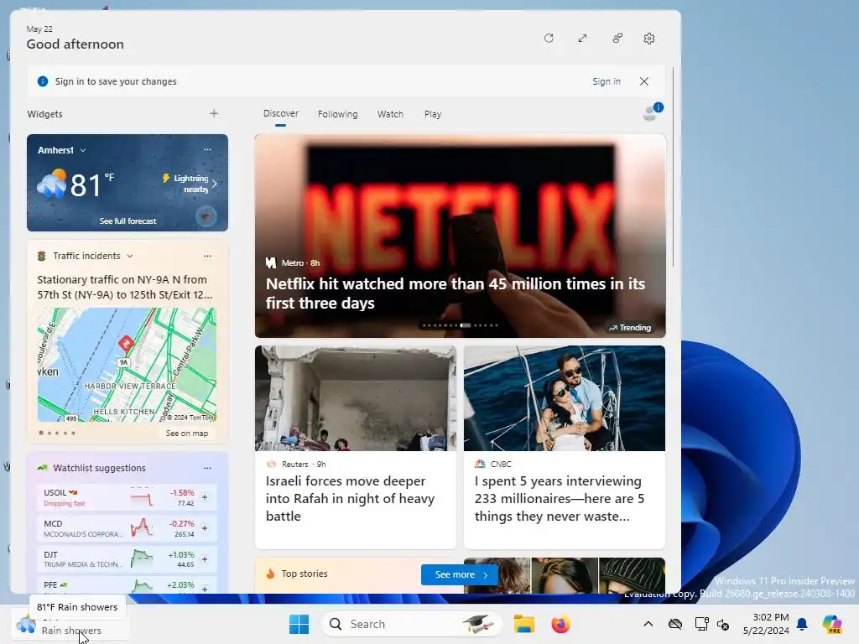This screenshot has width=859, height=644.
Task: Click the taskbar Search box
Action: click(x=411, y=624)
